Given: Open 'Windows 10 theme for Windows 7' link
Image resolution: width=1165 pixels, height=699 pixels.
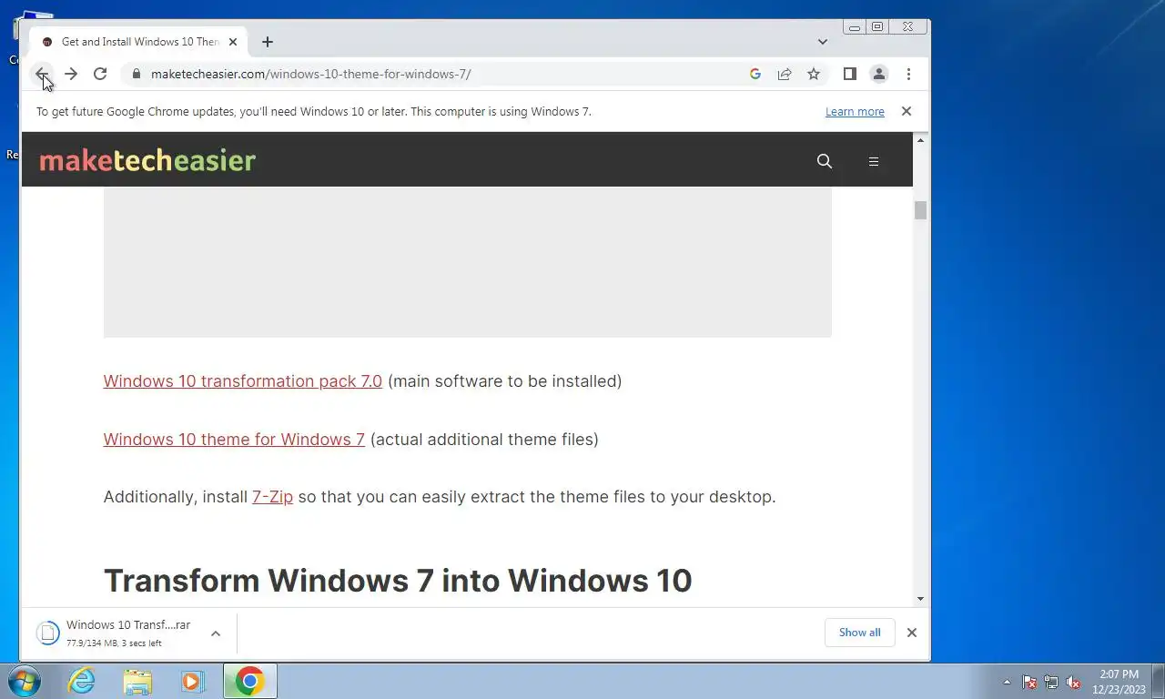Looking at the screenshot, I should pos(234,440).
